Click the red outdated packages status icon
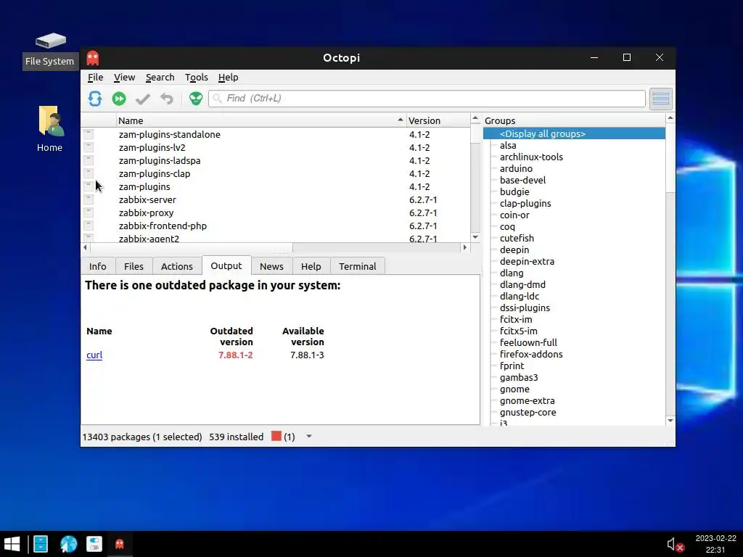The height and width of the screenshot is (557, 743). (x=276, y=436)
